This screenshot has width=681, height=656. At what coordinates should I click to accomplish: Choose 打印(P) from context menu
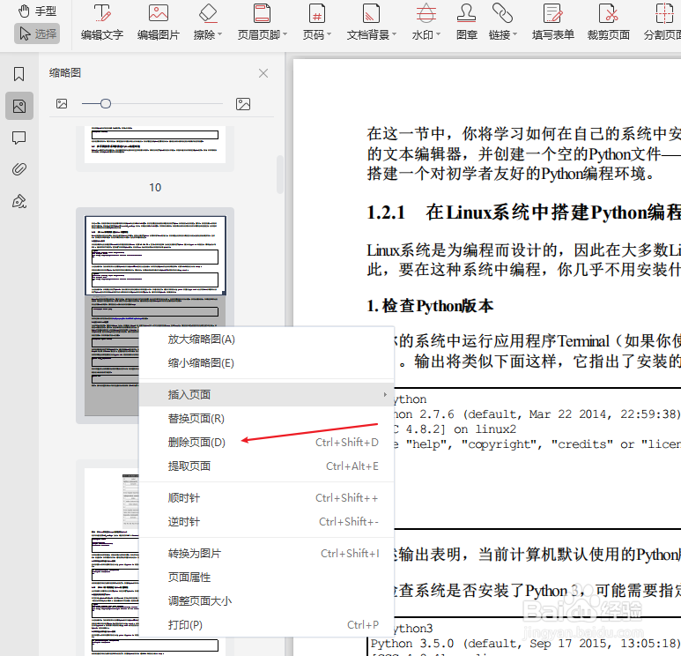[266, 625]
